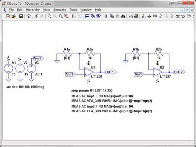Viewport: 196px width, 147px height.
Task: Click the OUT2 output net label
Action: coord(180,72)
